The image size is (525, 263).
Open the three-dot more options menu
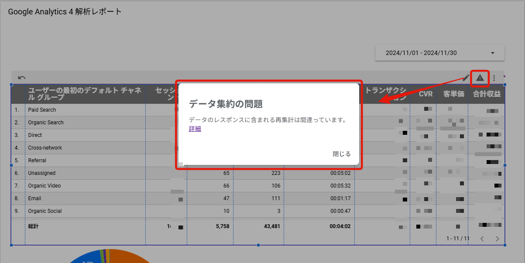coord(494,78)
